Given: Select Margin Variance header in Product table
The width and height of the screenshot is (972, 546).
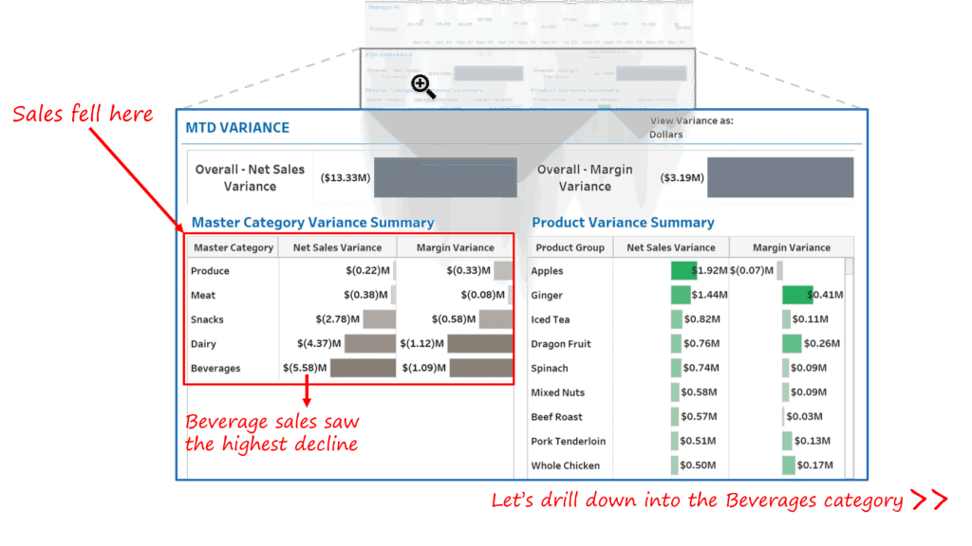Looking at the screenshot, I should click(791, 247).
